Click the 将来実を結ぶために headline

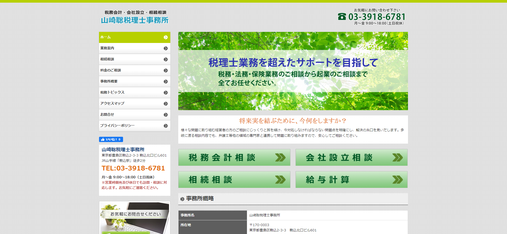click(293, 121)
